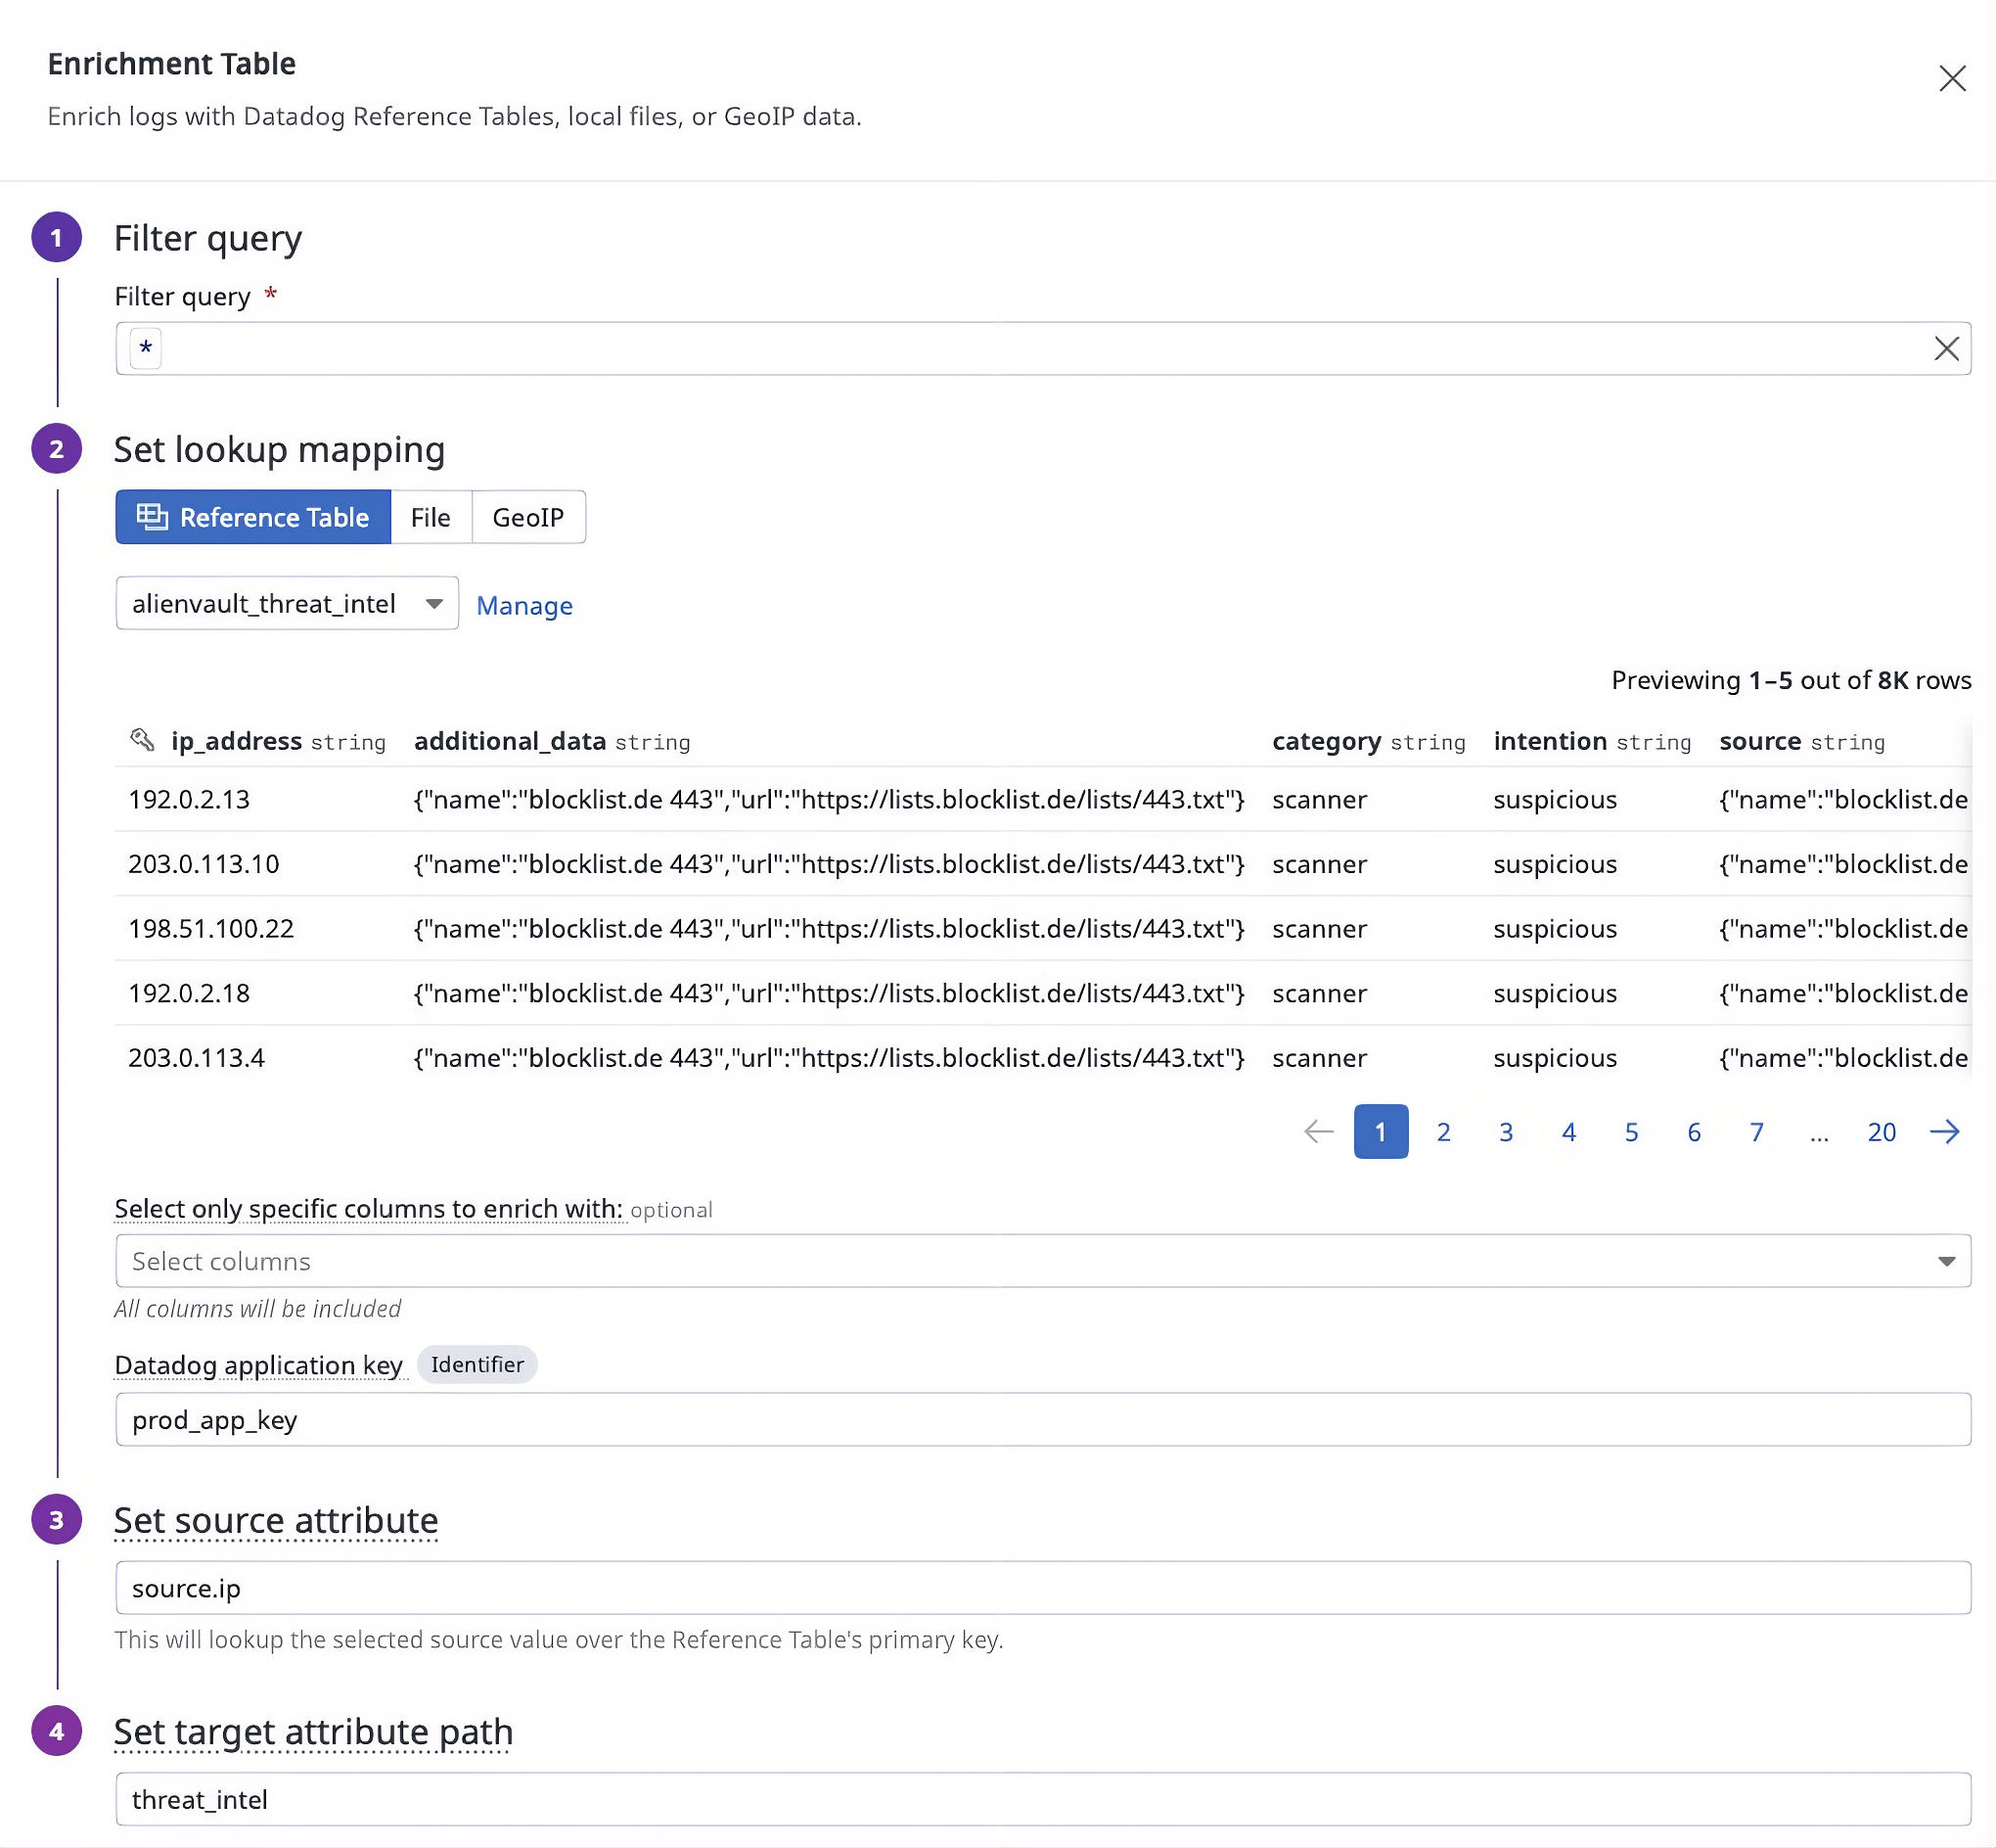The image size is (1996, 1848).
Task: Switch to the GeoIP tab
Action: point(527,517)
